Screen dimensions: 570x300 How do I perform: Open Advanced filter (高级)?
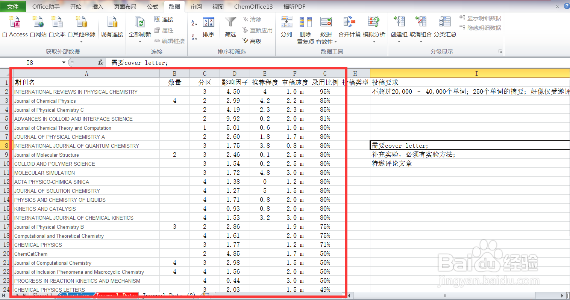pos(252,41)
